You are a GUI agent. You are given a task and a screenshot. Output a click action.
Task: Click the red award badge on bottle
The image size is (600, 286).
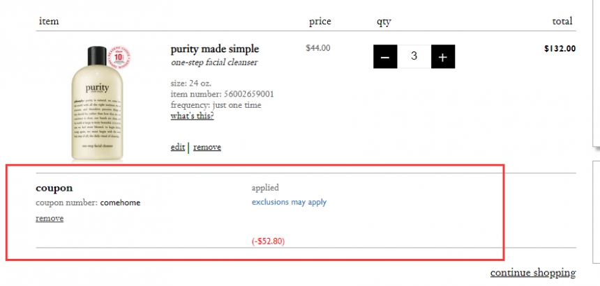(x=120, y=58)
